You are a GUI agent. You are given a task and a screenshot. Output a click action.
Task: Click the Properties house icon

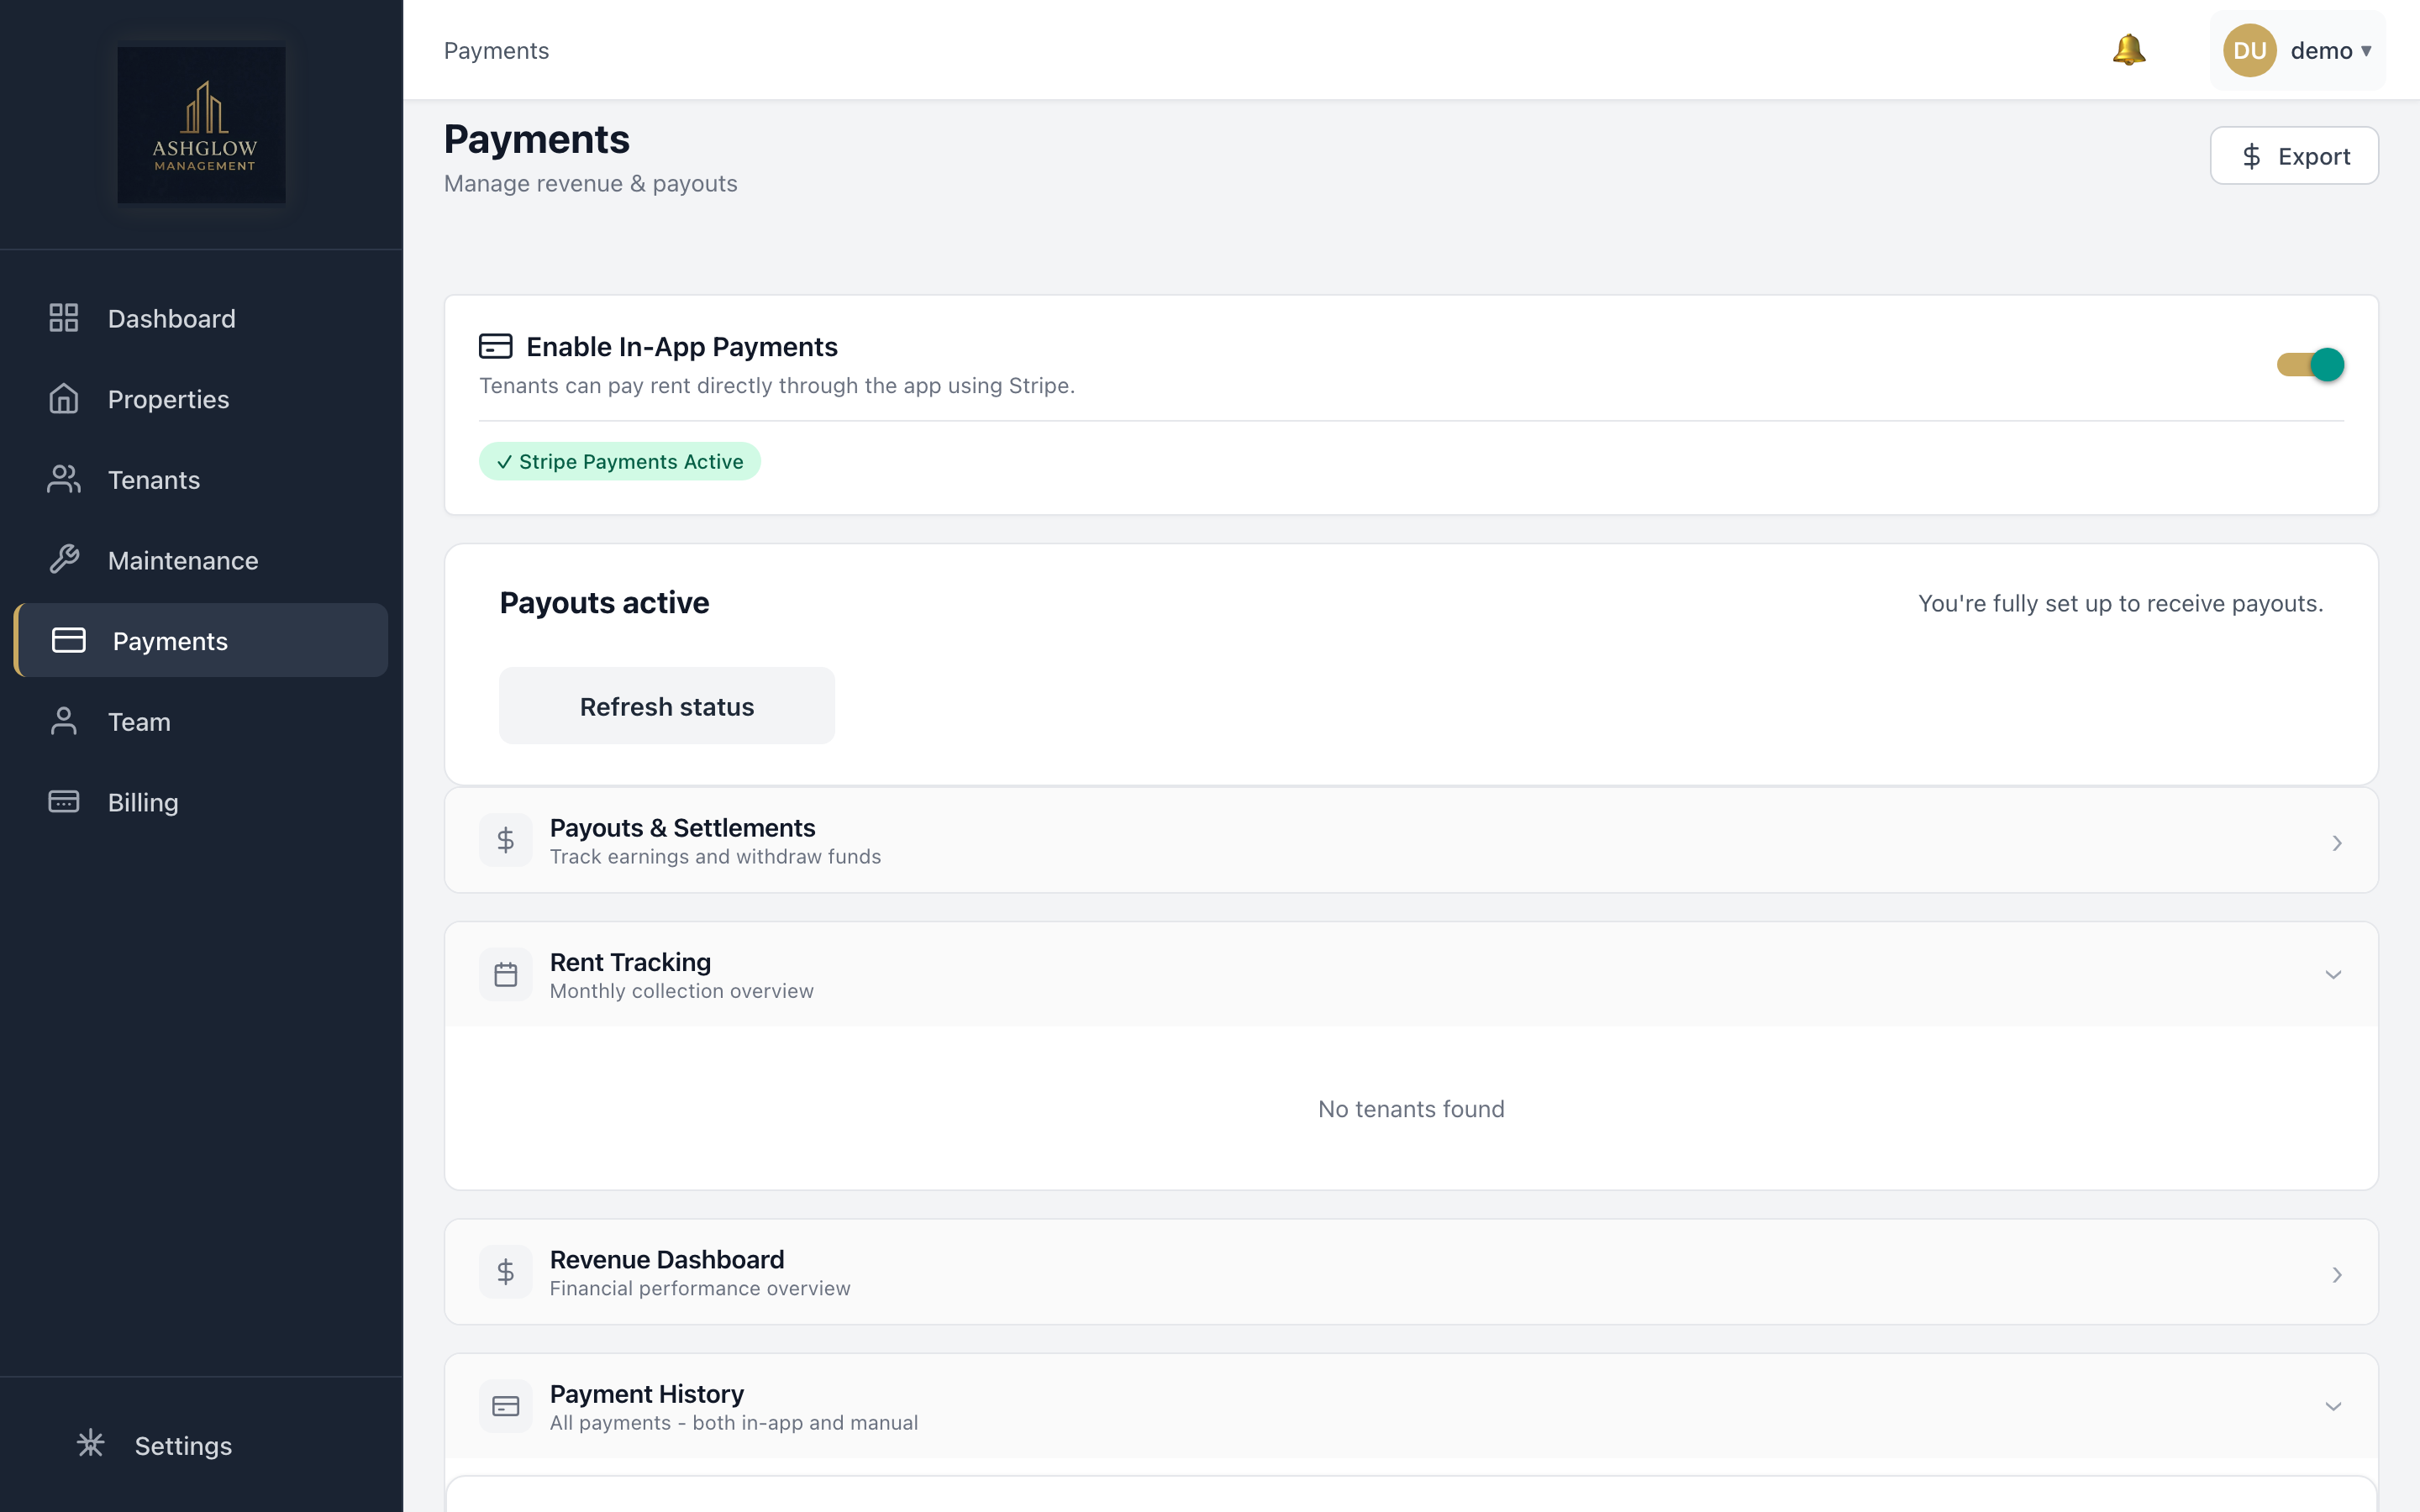[x=64, y=399]
